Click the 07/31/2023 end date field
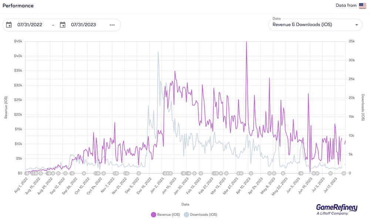The width and height of the screenshot is (370, 222). [84, 25]
